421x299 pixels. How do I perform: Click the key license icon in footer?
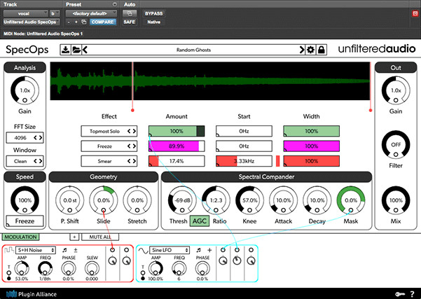[x=400, y=294]
